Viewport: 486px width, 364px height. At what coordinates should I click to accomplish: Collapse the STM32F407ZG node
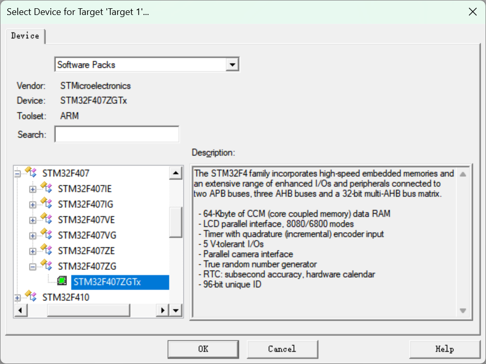pyautogui.click(x=33, y=267)
